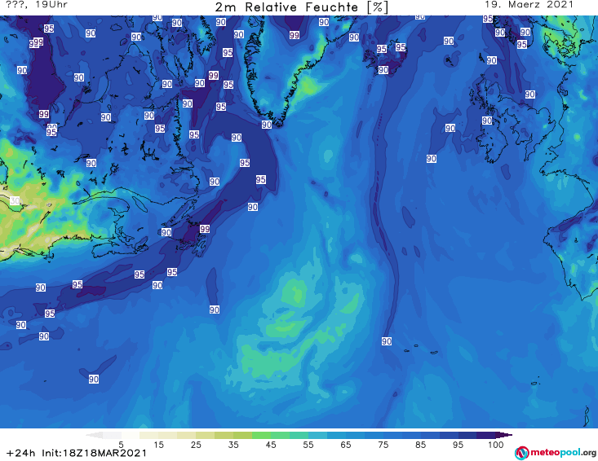
Task: Click the 45 value on the color scale
Action: coord(271,445)
